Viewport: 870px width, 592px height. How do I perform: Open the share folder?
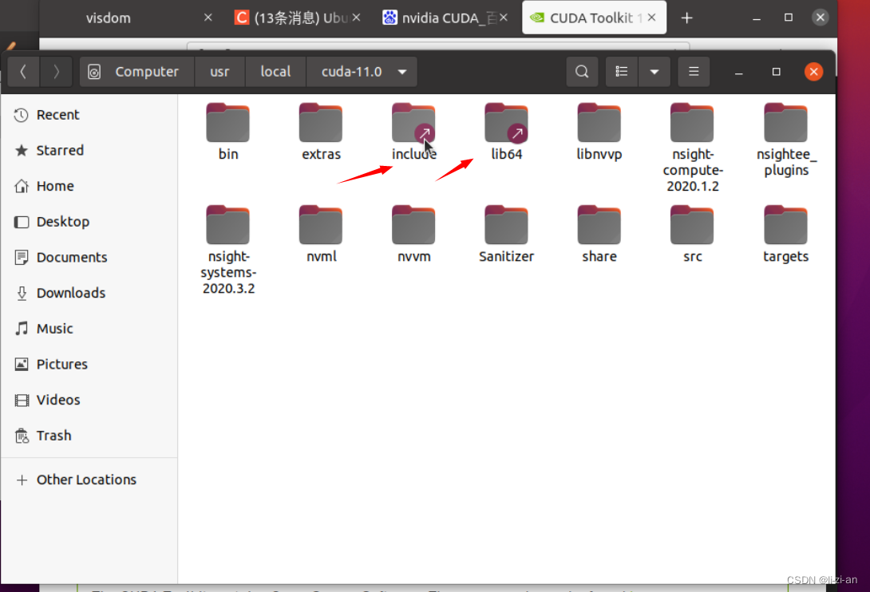pos(599,234)
